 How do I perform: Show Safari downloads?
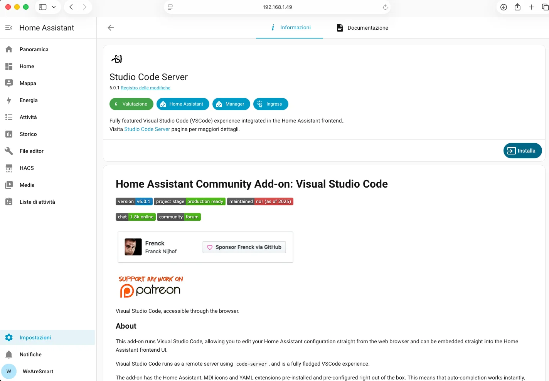click(504, 7)
